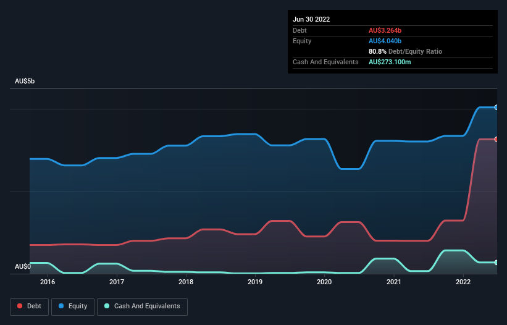Click the AU$0 y-axis label
The width and height of the screenshot is (507, 325).
tap(23, 266)
